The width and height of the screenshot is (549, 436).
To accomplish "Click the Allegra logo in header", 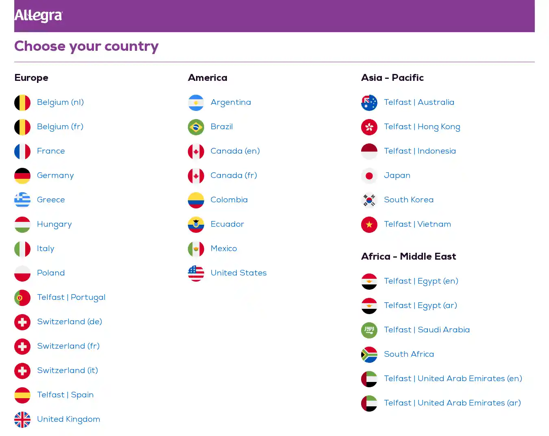I will coord(38,15).
